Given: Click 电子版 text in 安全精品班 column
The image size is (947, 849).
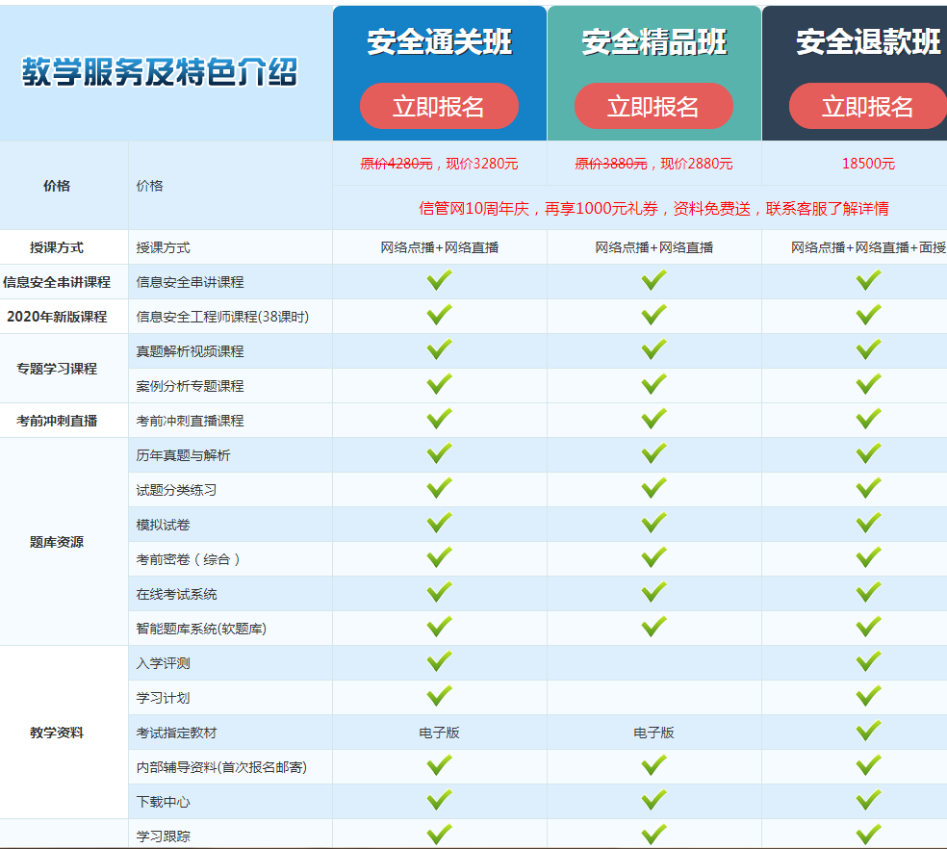Looking at the screenshot, I should (x=653, y=733).
